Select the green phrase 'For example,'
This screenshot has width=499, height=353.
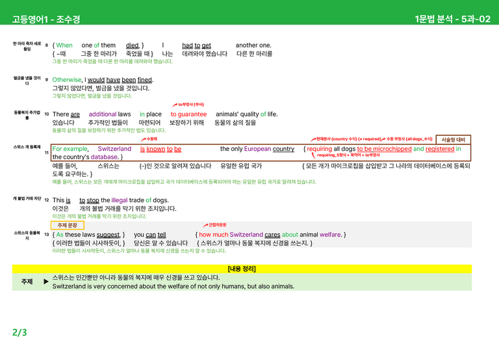(x=70, y=149)
